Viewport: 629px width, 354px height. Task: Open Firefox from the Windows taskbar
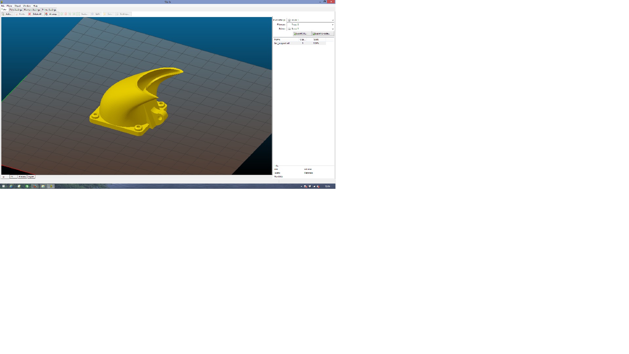(x=35, y=186)
